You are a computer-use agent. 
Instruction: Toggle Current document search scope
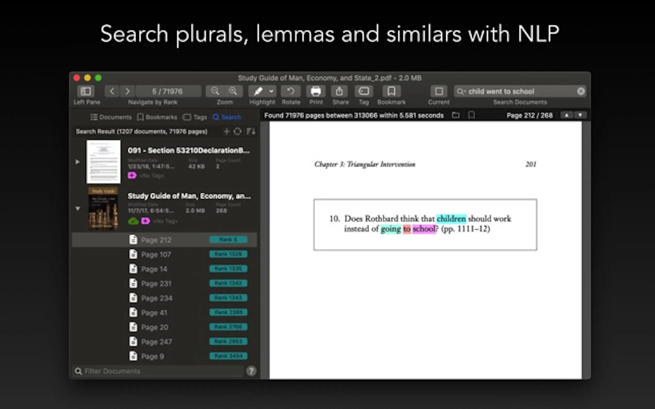(439, 91)
